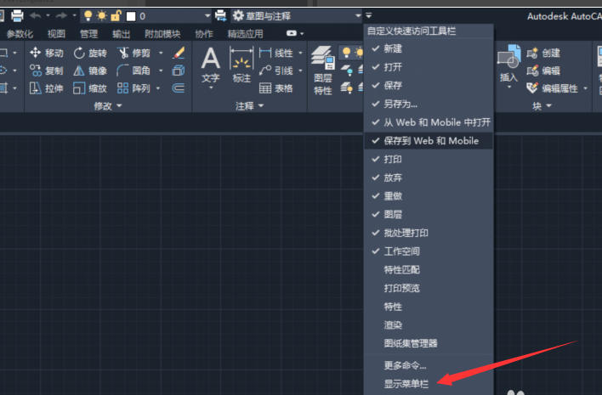The height and width of the screenshot is (395, 602).
Task: Uncheck 保存 in the customize menu
Action: (x=428, y=86)
